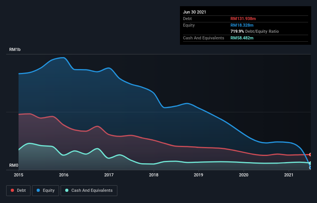Click the 2017 x-axis label
The image size is (317, 203).
coord(109,175)
